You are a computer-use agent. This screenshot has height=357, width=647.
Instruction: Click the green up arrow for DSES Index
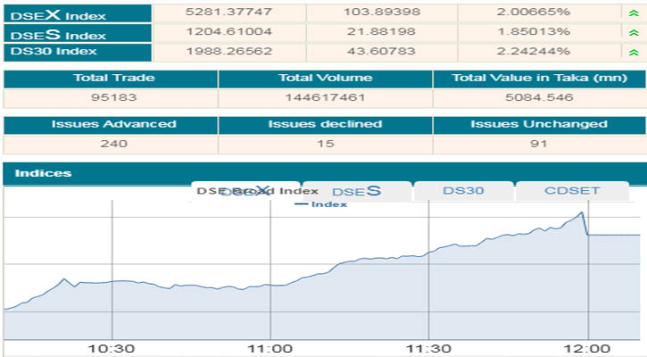pyautogui.click(x=634, y=34)
